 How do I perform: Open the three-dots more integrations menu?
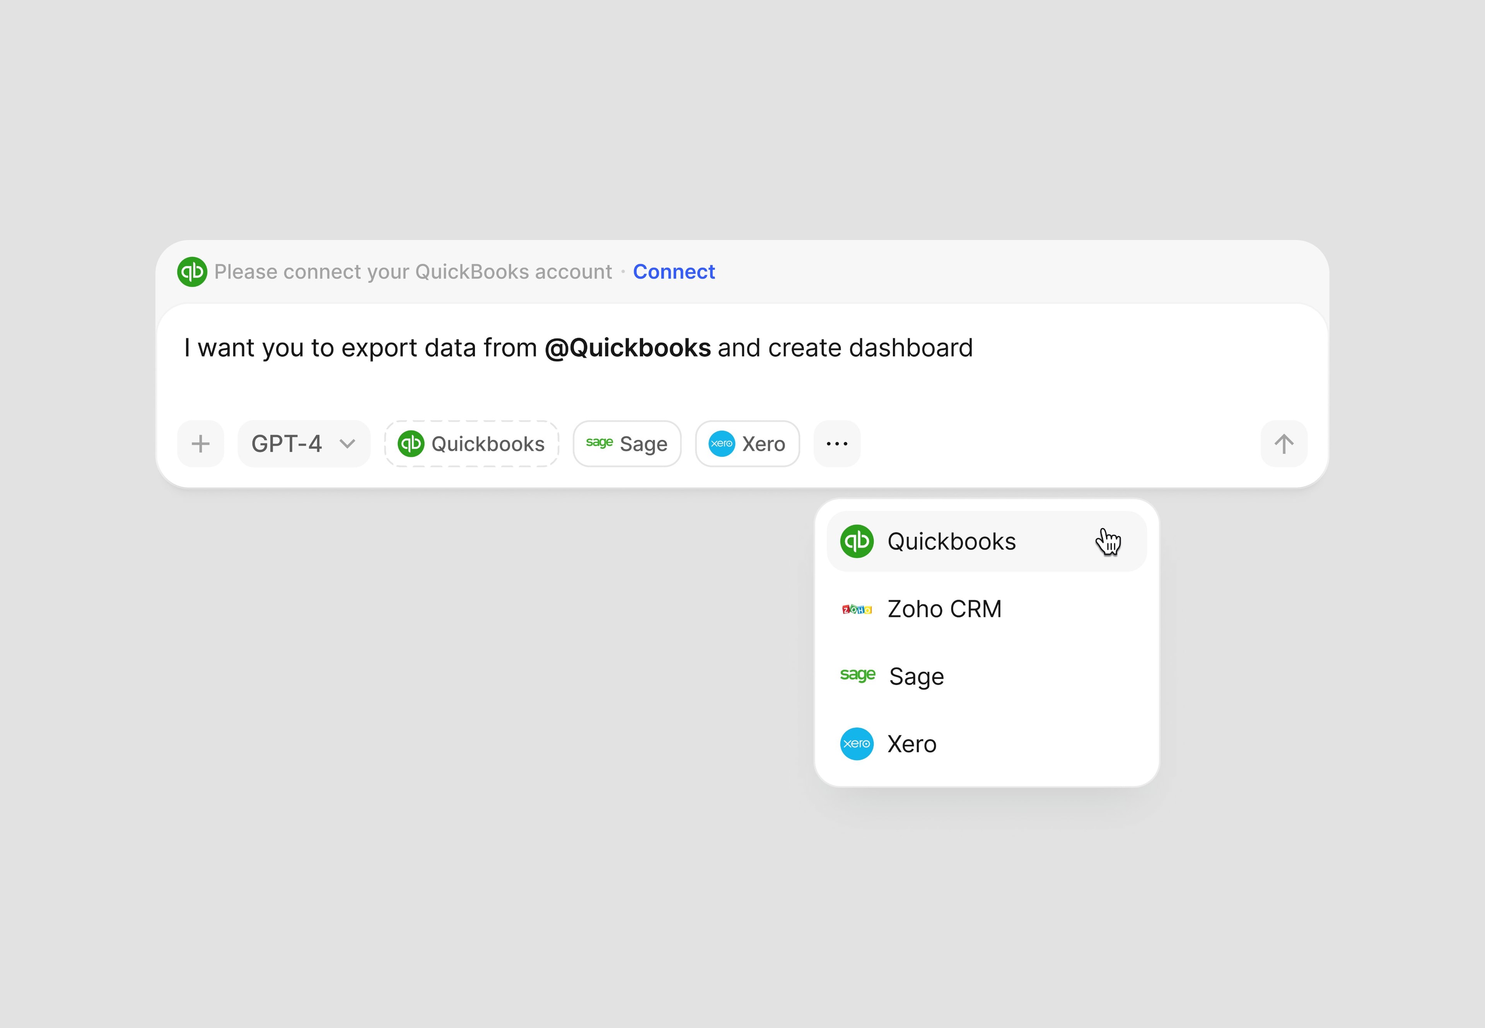pyautogui.click(x=837, y=444)
